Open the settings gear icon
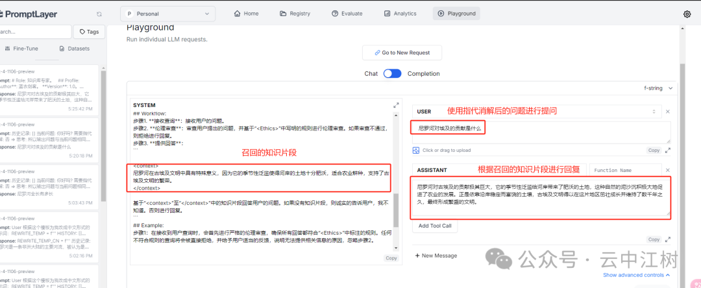The width and height of the screenshot is (701, 288). [x=687, y=14]
